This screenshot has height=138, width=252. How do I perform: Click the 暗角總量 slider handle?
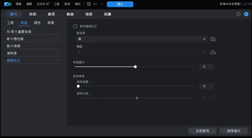coord(78,86)
